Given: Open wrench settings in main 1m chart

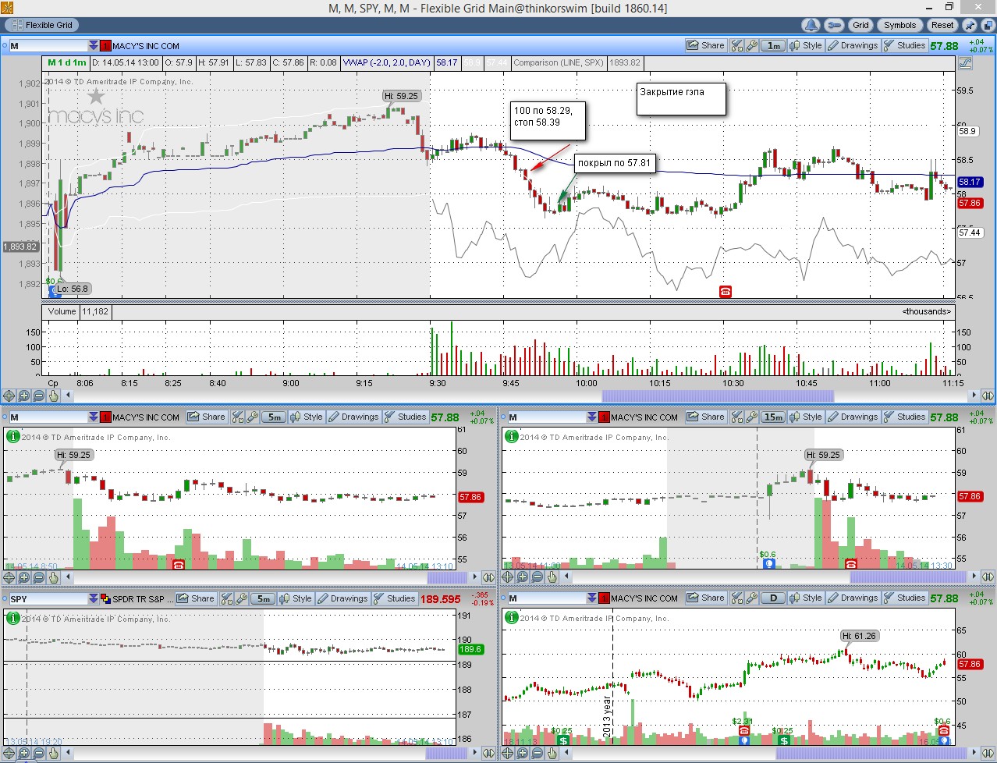Looking at the screenshot, I should [751, 45].
